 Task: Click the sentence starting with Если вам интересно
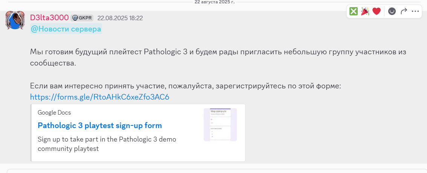point(186,86)
